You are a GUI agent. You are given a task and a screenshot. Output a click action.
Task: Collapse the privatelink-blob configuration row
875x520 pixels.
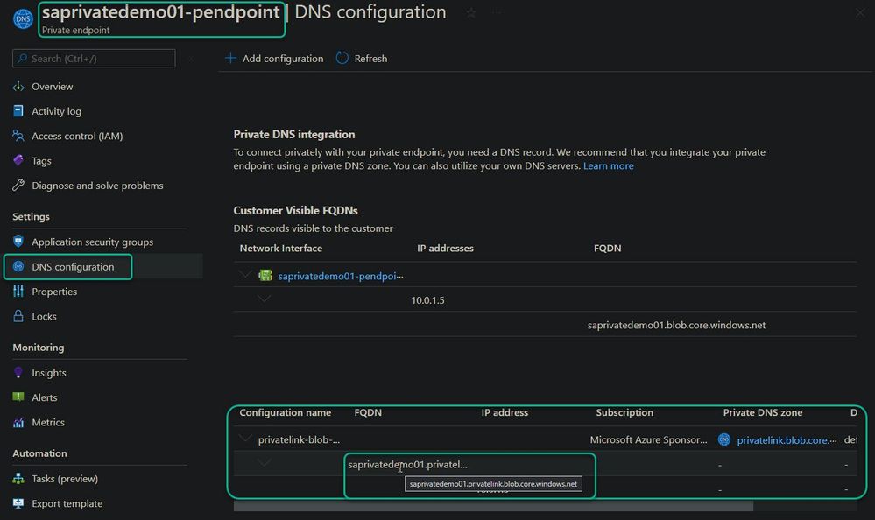(245, 438)
